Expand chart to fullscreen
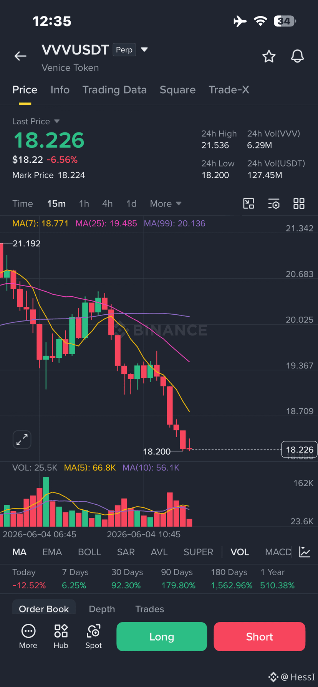318x687 pixels. point(22,439)
